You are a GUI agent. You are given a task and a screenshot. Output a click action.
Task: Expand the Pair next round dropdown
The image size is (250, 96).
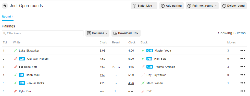point(202,6)
